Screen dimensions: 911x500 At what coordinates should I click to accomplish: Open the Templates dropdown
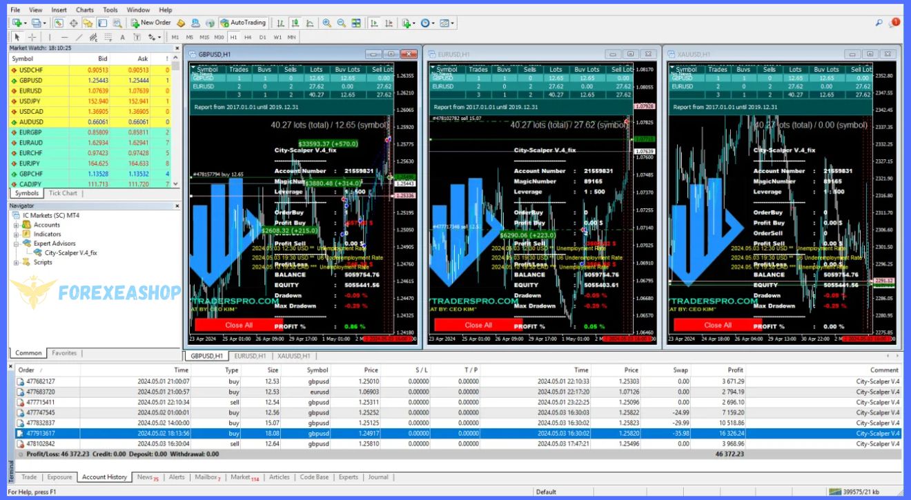coord(453,23)
